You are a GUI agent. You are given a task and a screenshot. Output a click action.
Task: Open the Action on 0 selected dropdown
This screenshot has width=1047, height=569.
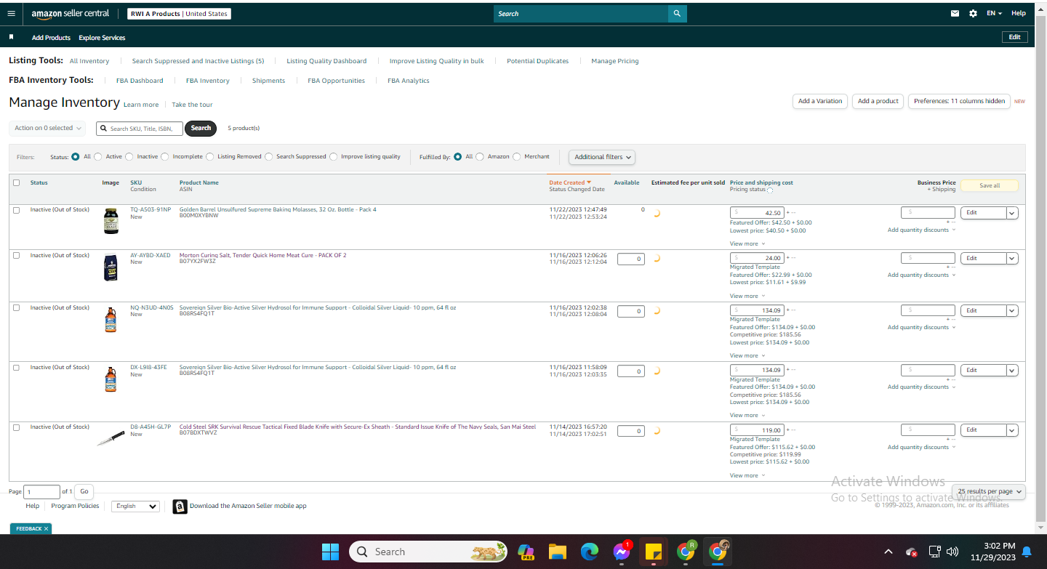click(48, 128)
